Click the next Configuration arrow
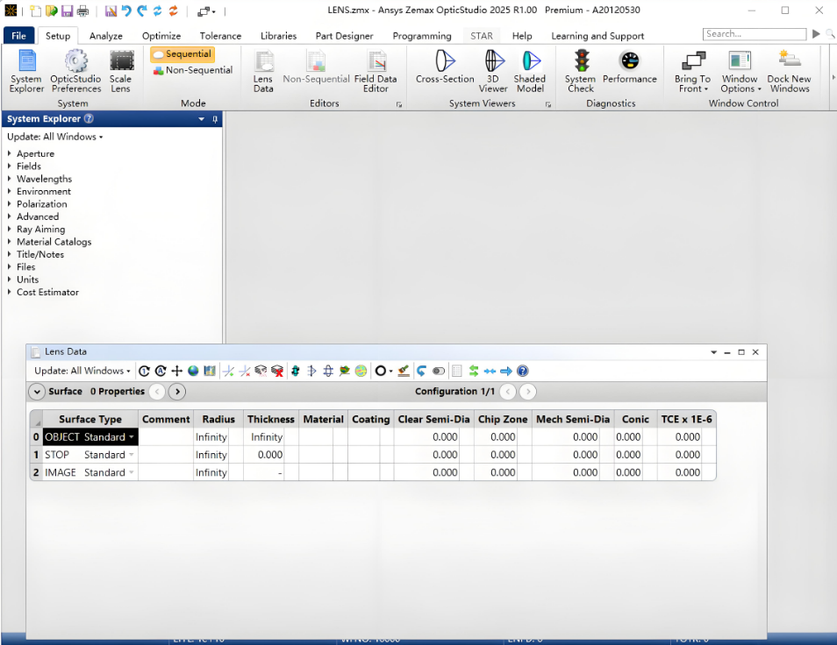The height and width of the screenshot is (645, 837). coord(528,392)
